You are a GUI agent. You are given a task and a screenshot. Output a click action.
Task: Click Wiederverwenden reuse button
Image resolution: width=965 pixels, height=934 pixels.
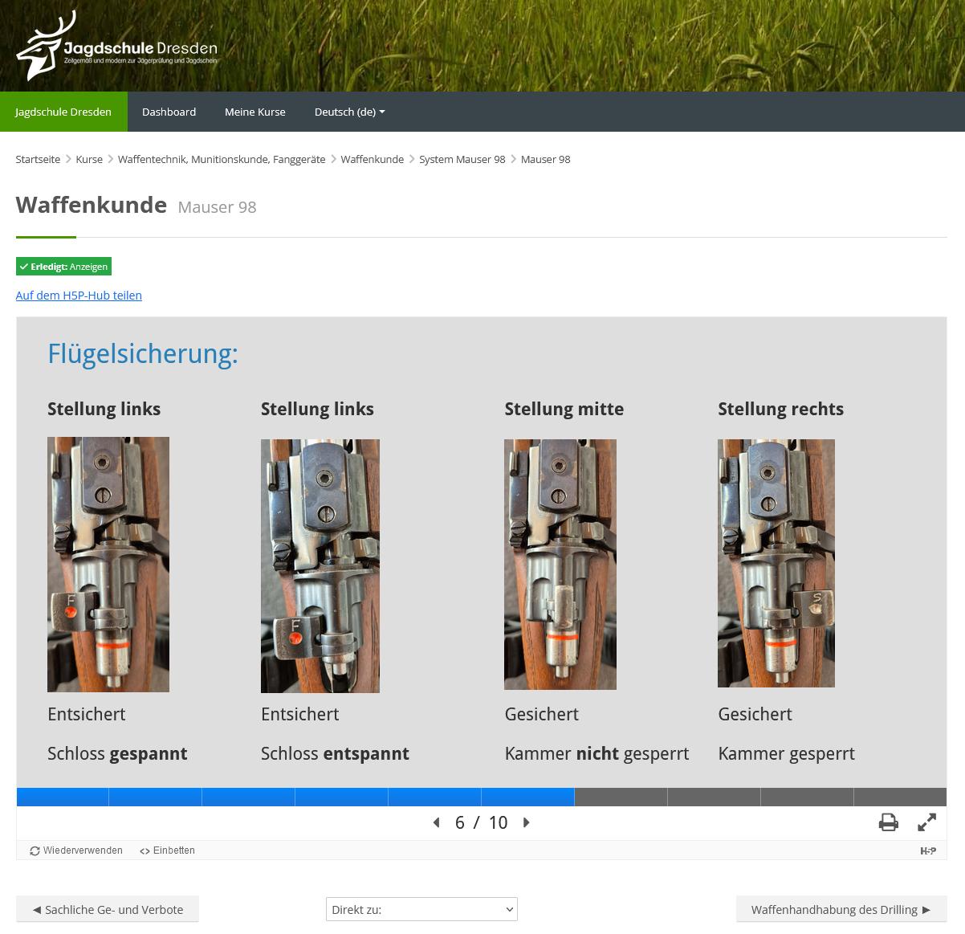[76, 850]
